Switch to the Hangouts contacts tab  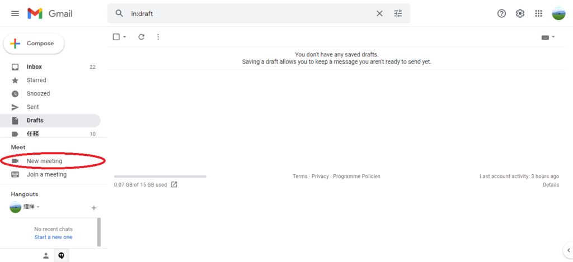pos(46,255)
